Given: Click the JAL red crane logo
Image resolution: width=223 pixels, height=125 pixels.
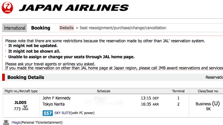Looking at the screenshot, I should tap(8, 8).
